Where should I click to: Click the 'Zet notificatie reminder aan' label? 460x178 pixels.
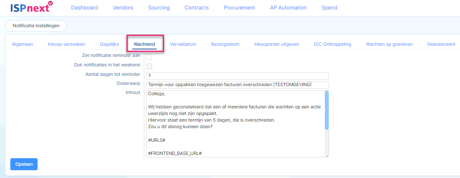point(112,55)
